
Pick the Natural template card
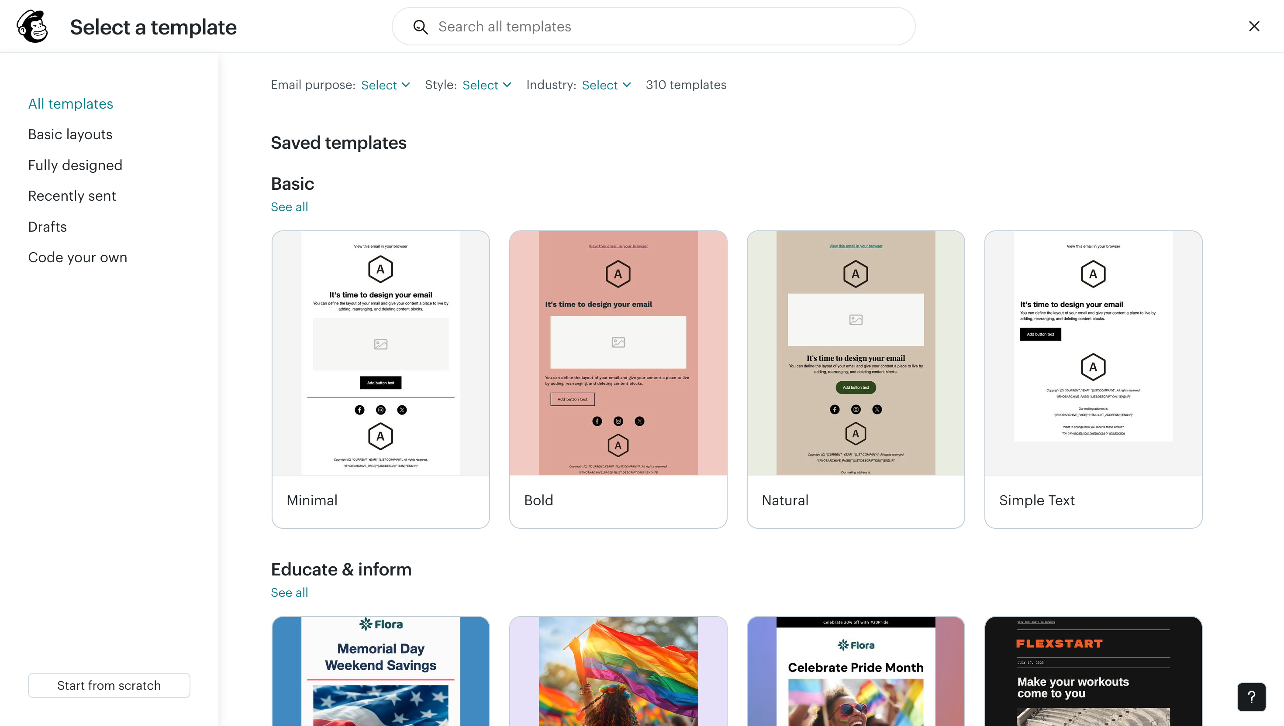click(x=855, y=379)
